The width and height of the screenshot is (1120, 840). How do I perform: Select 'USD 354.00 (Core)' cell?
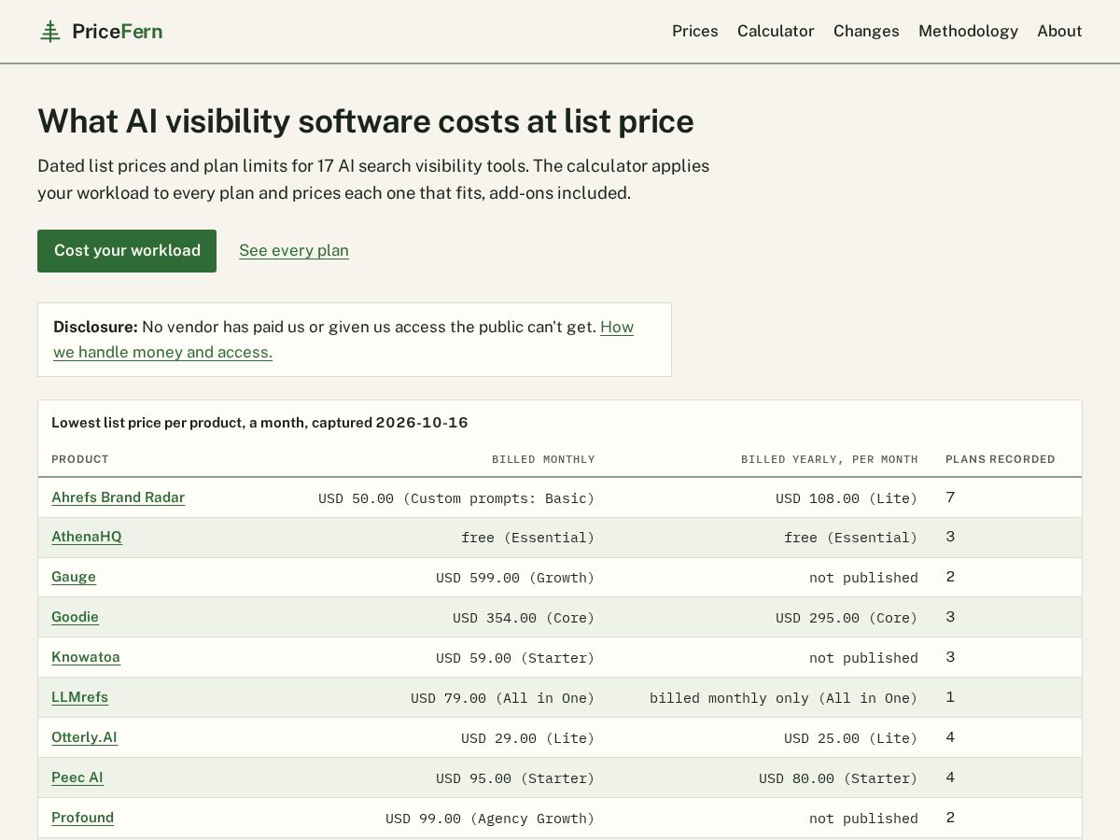(524, 618)
